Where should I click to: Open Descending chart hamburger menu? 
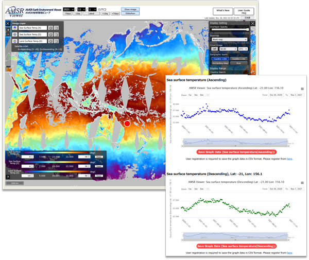302,183
